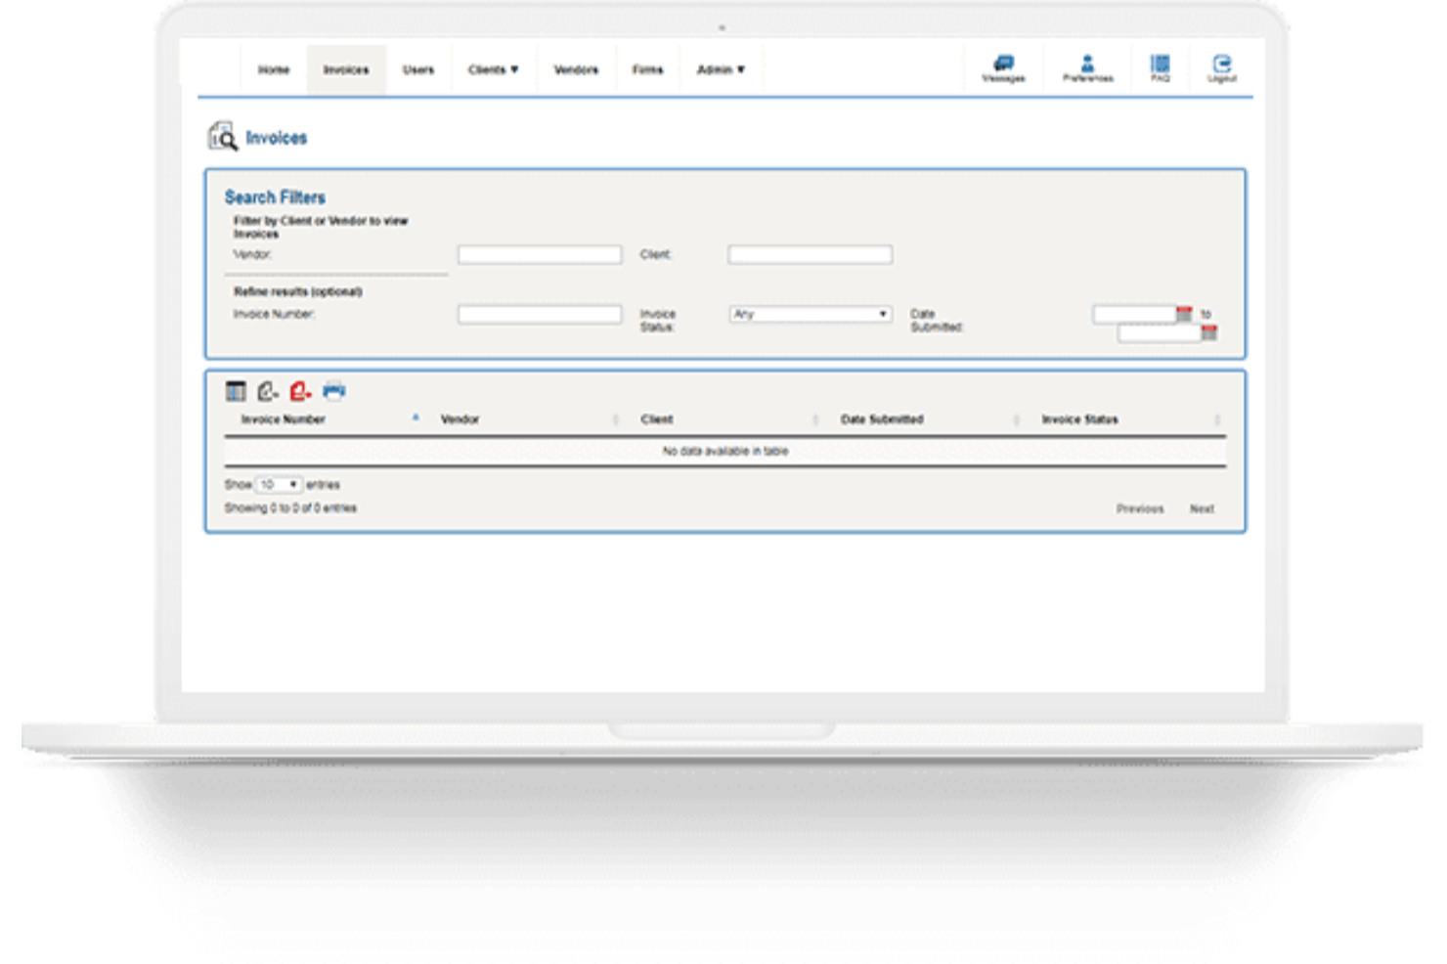View the FAQ page

(1160, 66)
